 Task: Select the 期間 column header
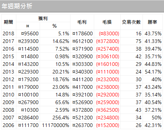tap(9, 22)
